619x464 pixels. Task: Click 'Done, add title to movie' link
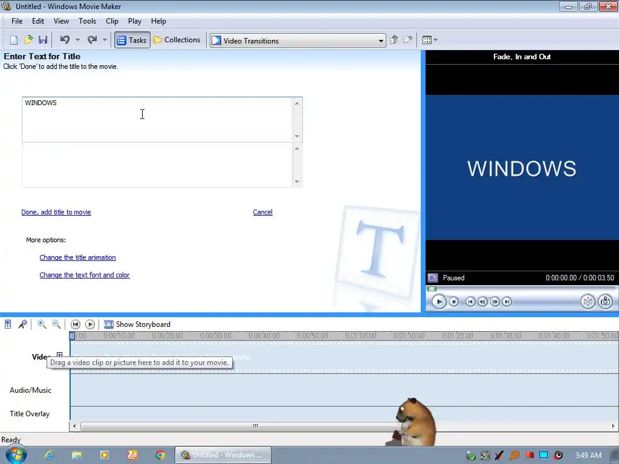coord(56,212)
